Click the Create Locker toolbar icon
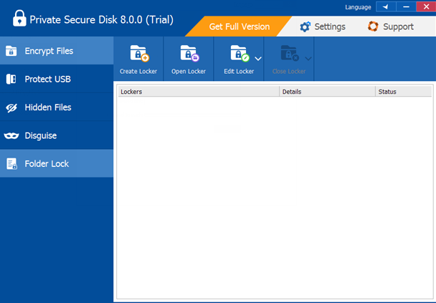 (x=138, y=54)
